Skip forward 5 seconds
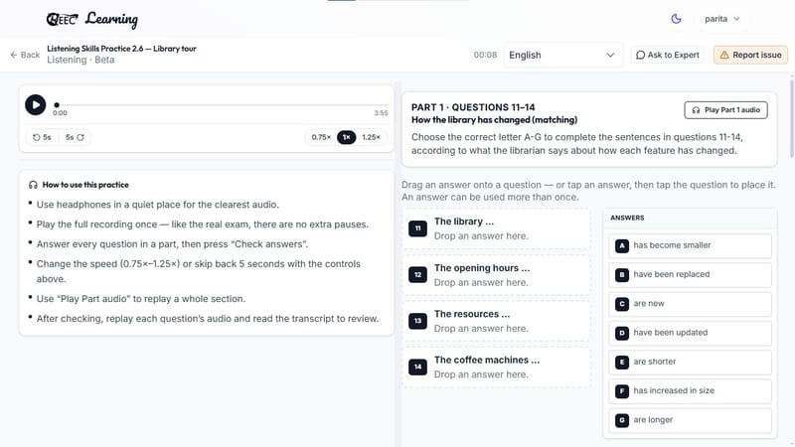The width and height of the screenshot is (795, 447). pyautogui.click(x=75, y=137)
